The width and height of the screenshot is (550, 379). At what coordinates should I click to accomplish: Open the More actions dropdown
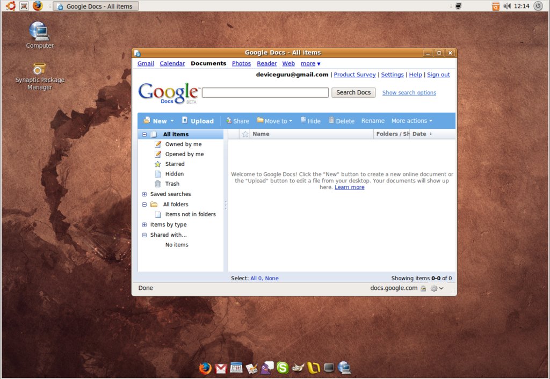(412, 121)
